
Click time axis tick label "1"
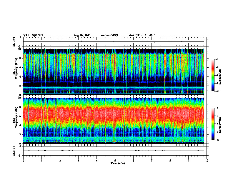click(41, 161)
